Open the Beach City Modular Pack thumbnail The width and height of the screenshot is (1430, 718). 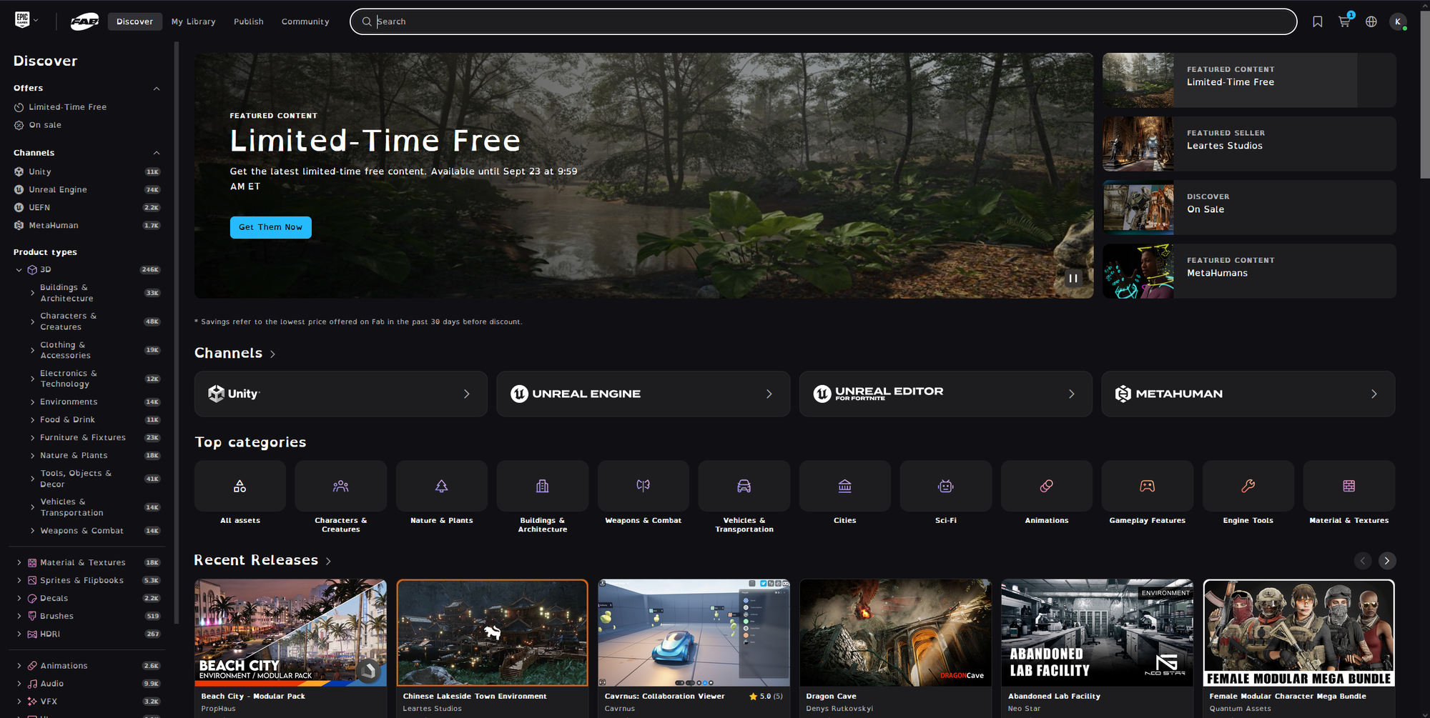pyautogui.click(x=291, y=633)
